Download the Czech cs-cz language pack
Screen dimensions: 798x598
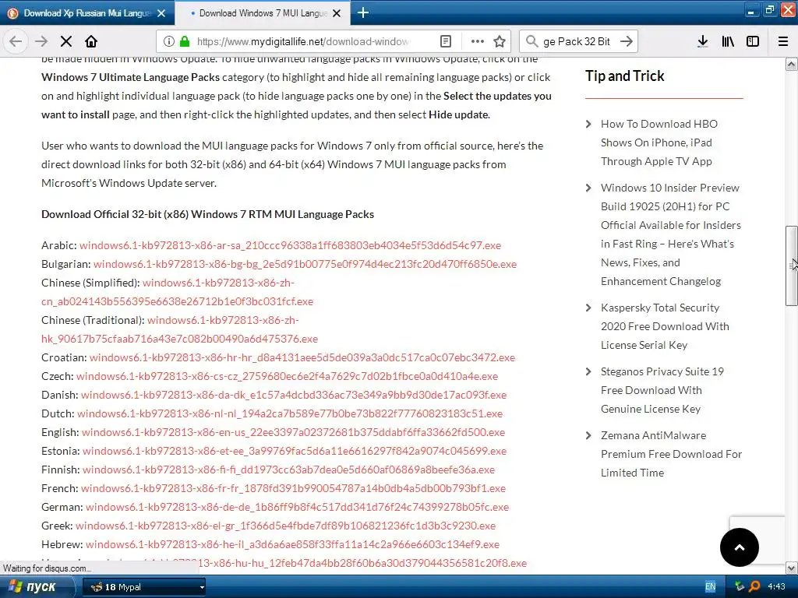pyautogui.click(x=287, y=376)
